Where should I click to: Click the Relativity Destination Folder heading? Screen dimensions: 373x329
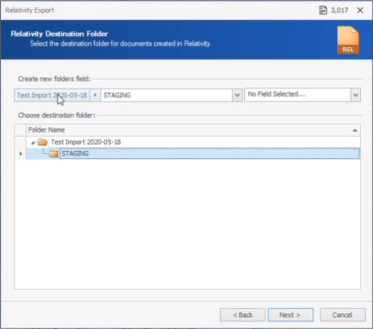click(x=59, y=34)
